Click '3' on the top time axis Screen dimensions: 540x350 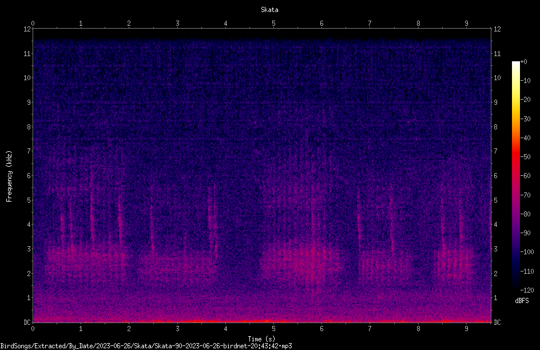tap(177, 23)
